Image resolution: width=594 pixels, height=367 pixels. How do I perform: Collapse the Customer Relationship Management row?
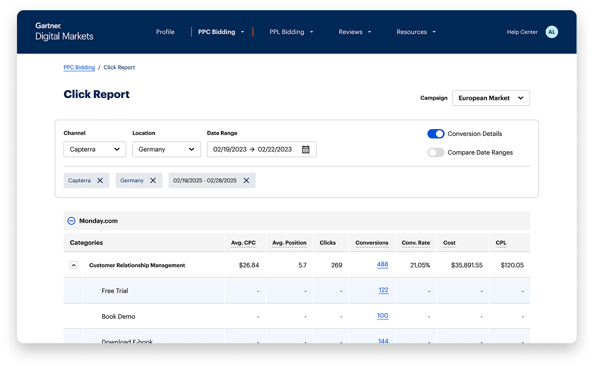(x=74, y=265)
